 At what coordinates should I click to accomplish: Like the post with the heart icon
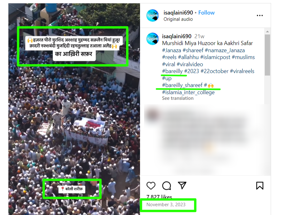pyautogui.click(x=151, y=185)
